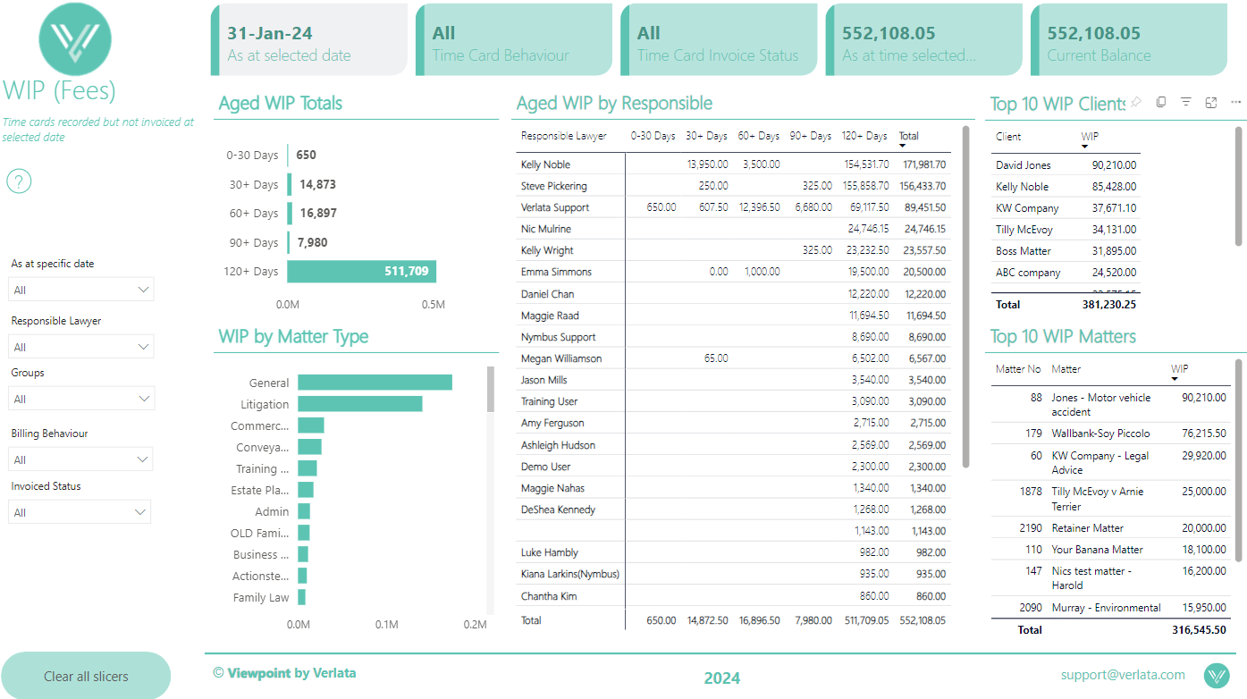Select the Litigation bar in matter type chart
This screenshot has height=699, width=1247.
[x=359, y=404]
